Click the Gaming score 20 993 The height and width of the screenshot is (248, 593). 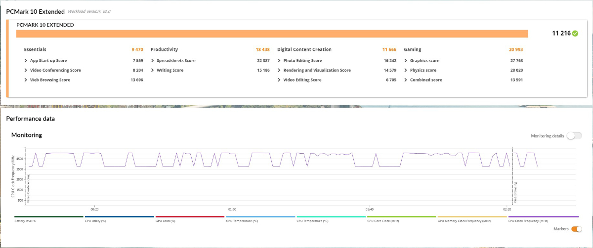pyautogui.click(x=516, y=49)
